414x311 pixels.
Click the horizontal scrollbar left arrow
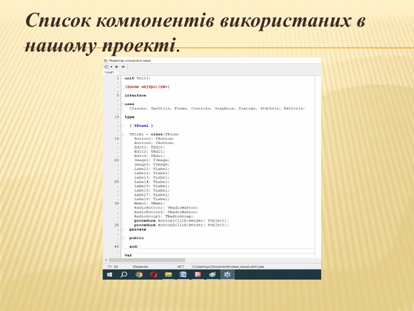[106, 260]
